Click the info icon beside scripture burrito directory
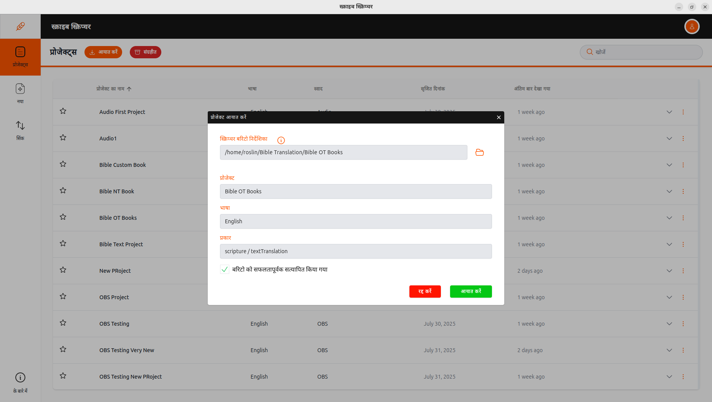712x402 pixels. pyautogui.click(x=281, y=140)
